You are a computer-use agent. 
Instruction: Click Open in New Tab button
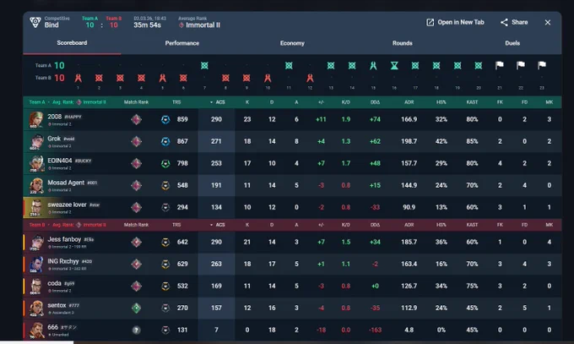[x=455, y=22]
